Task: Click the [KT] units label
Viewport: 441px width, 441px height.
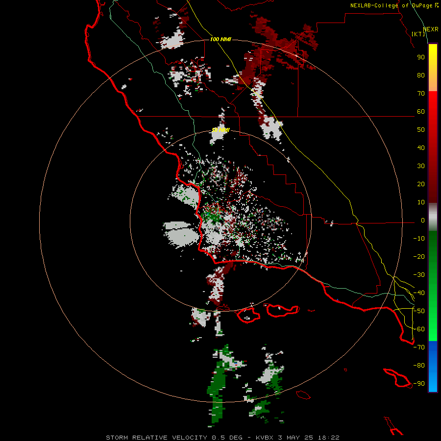Action: coord(418,34)
